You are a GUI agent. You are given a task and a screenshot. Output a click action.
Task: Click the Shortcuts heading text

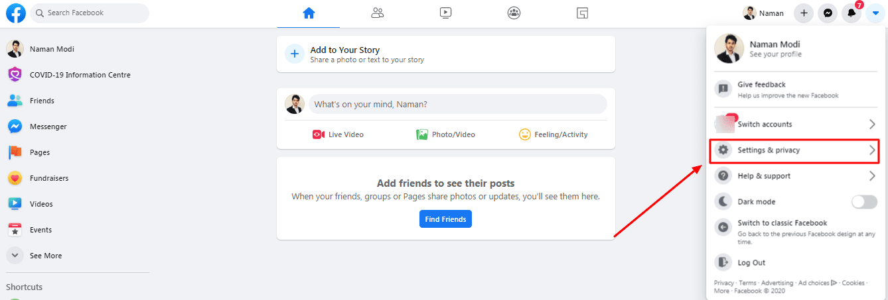[24, 287]
